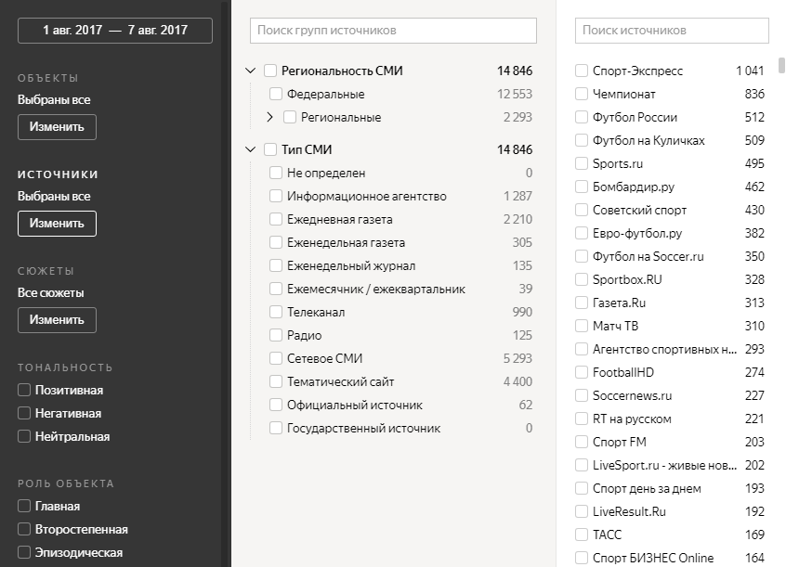Select the Радио checkbox
Image resolution: width=786 pixels, height=567 pixels.
click(x=276, y=335)
